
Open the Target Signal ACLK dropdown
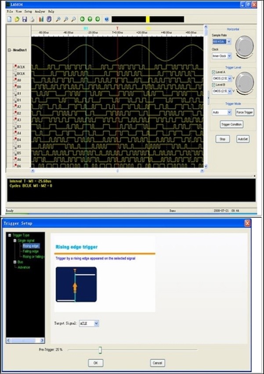coord(97,324)
